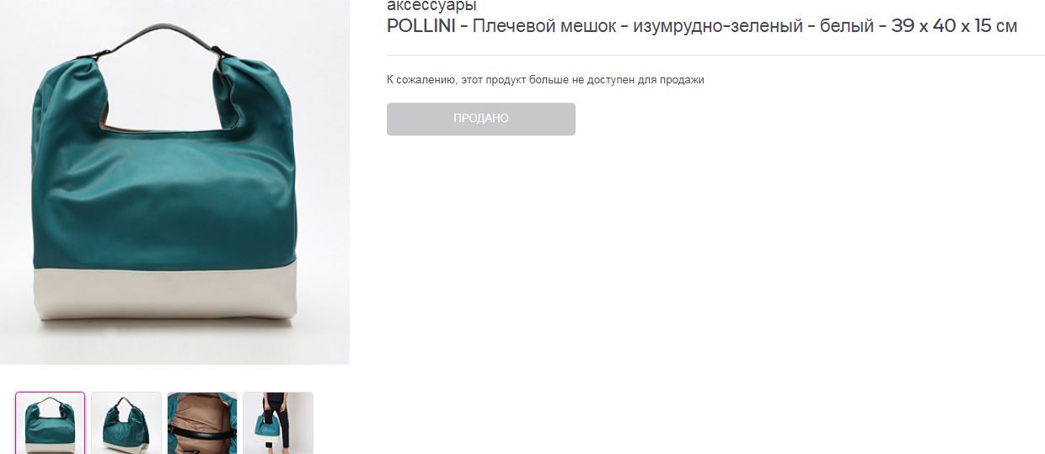Screen dimensions: 1045x454
Task: Click the large main bag photo
Action: pyautogui.click(x=174, y=182)
